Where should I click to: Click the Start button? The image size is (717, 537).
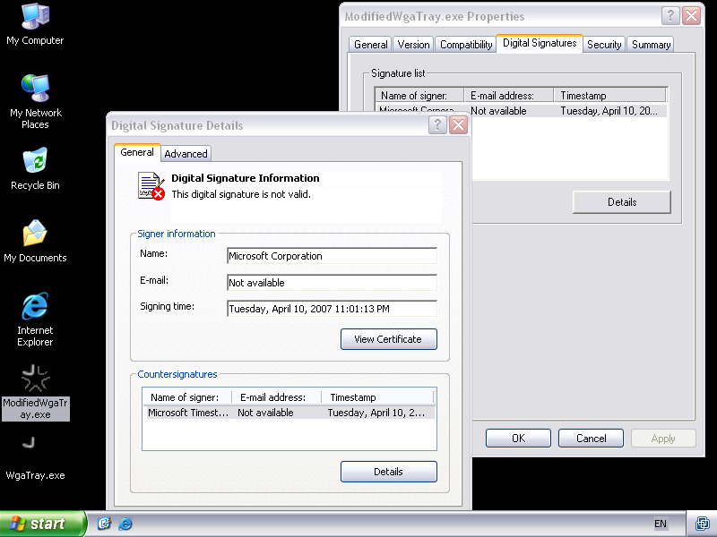click(x=42, y=524)
